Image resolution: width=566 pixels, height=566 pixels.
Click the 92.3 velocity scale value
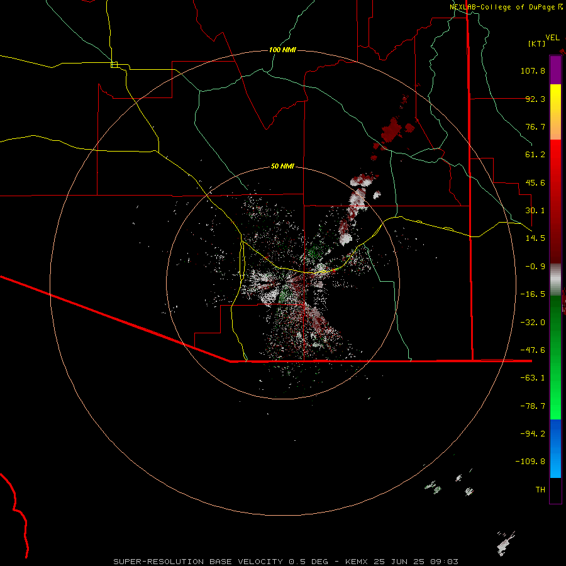coord(535,99)
